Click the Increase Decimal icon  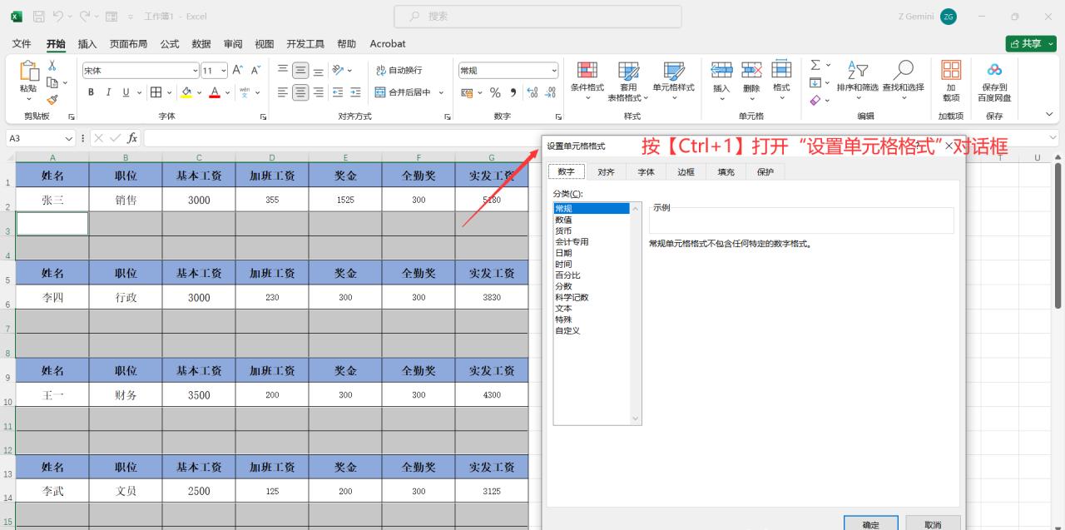point(532,92)
